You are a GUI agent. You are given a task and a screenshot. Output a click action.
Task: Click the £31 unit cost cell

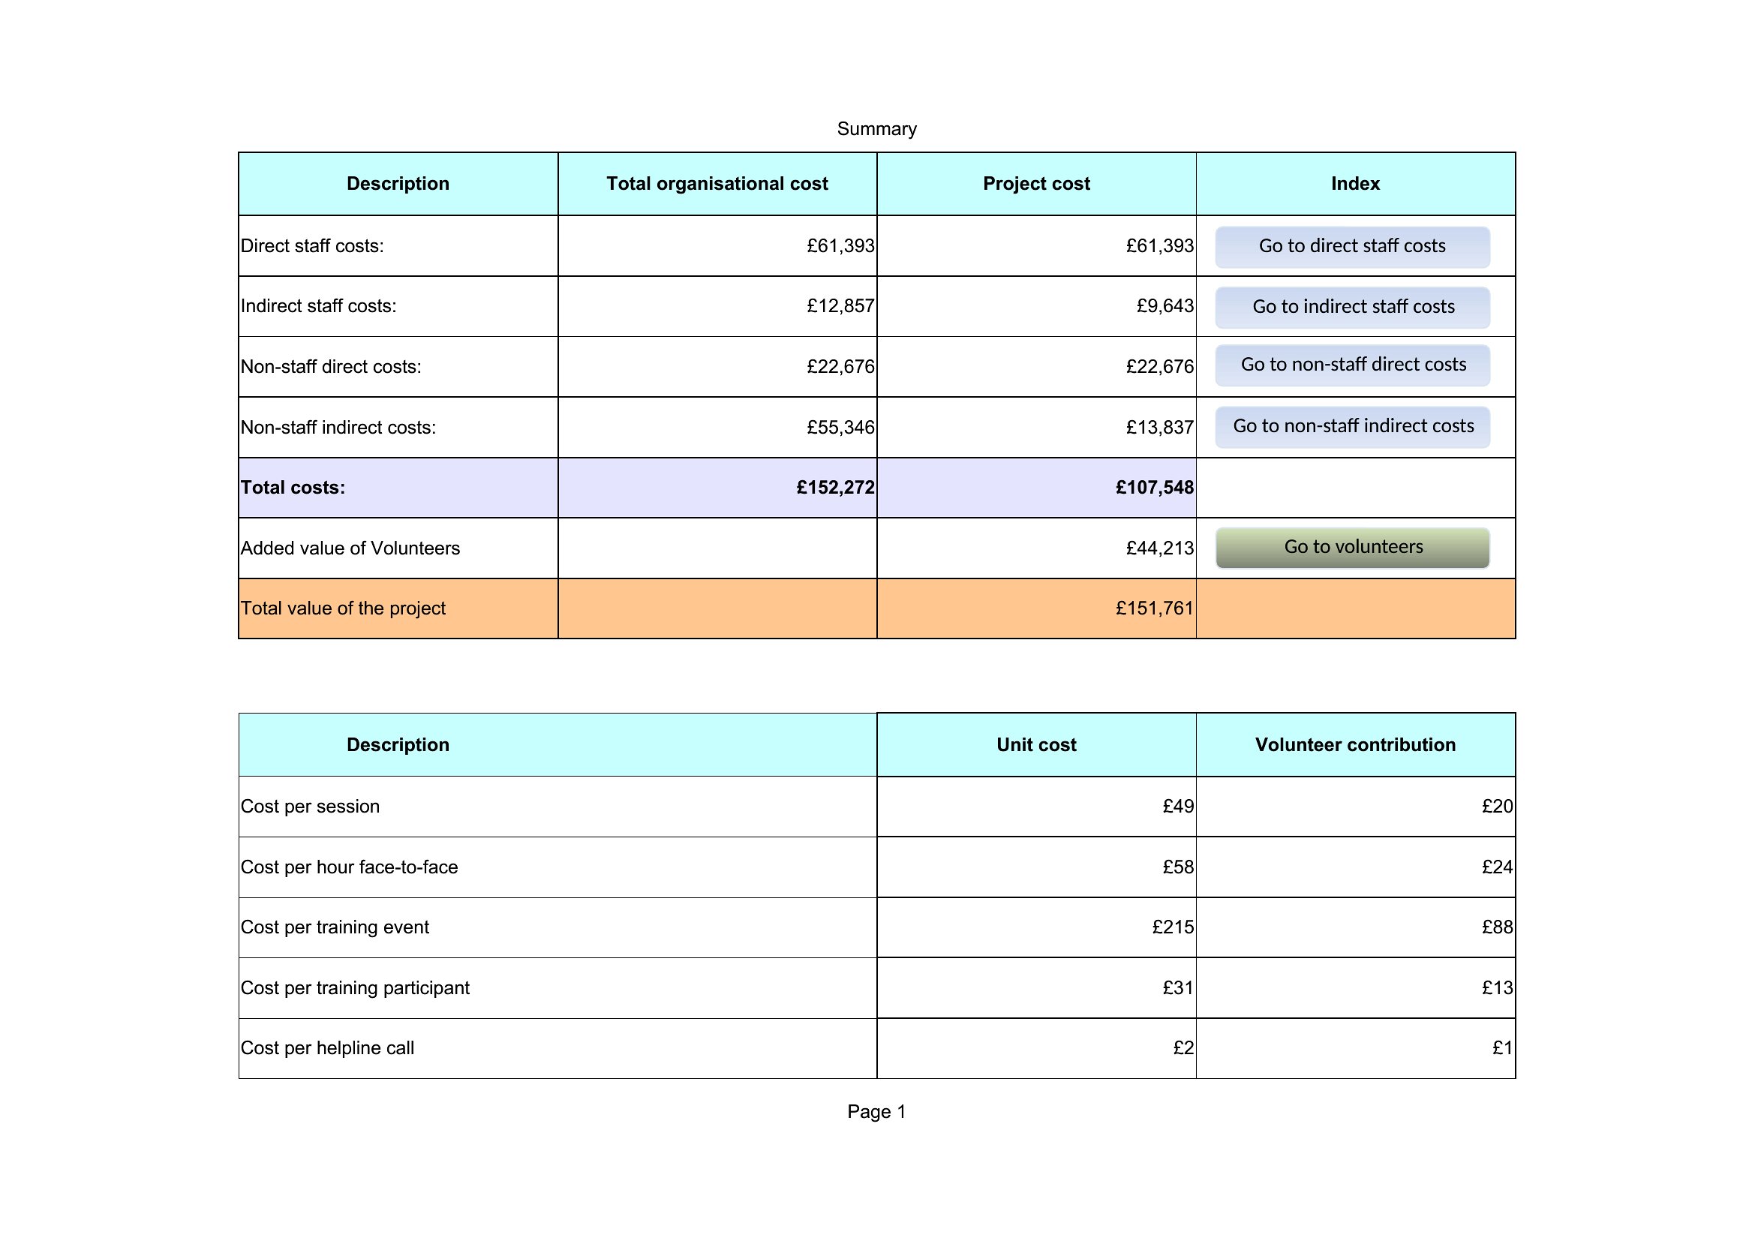point(1036,988)
